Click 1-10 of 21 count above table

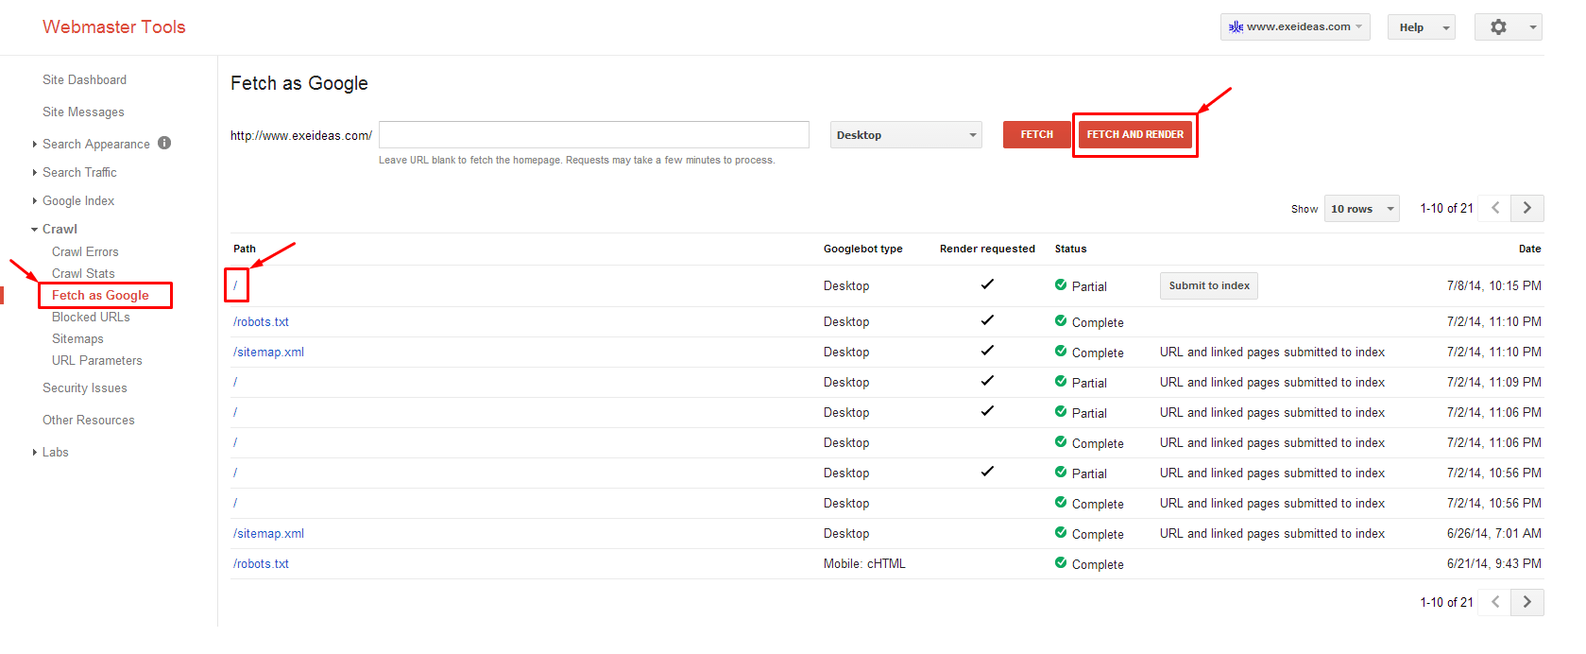[1446, 208]
